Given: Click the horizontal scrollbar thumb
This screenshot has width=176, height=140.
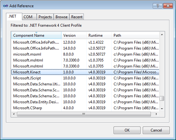Looking at the screenshot, I should click(84, 114).
